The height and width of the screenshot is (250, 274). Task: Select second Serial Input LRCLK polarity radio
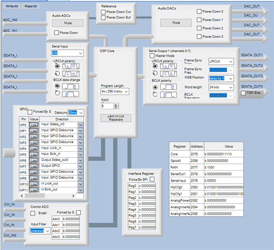[57, 73]
